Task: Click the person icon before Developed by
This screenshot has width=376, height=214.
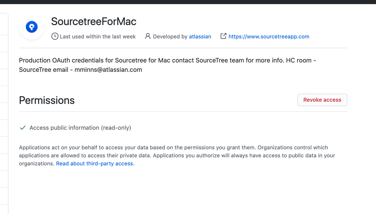Action: 148,36
